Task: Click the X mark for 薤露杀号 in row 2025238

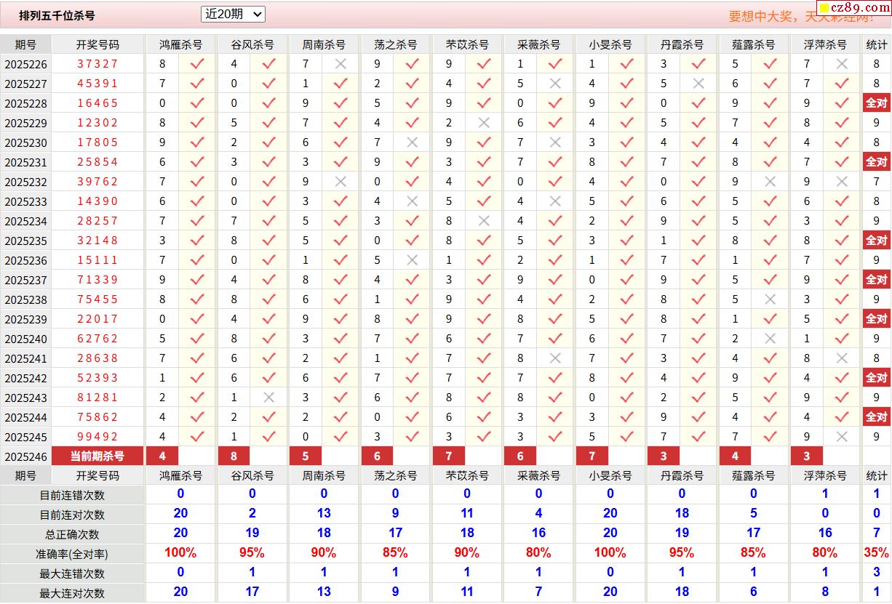Action: 770,299
